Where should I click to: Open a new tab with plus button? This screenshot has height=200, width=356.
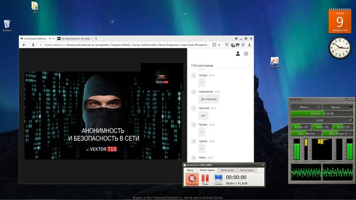[96, 38]
